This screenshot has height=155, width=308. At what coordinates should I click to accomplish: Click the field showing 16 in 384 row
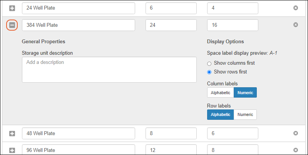(233, 25)
